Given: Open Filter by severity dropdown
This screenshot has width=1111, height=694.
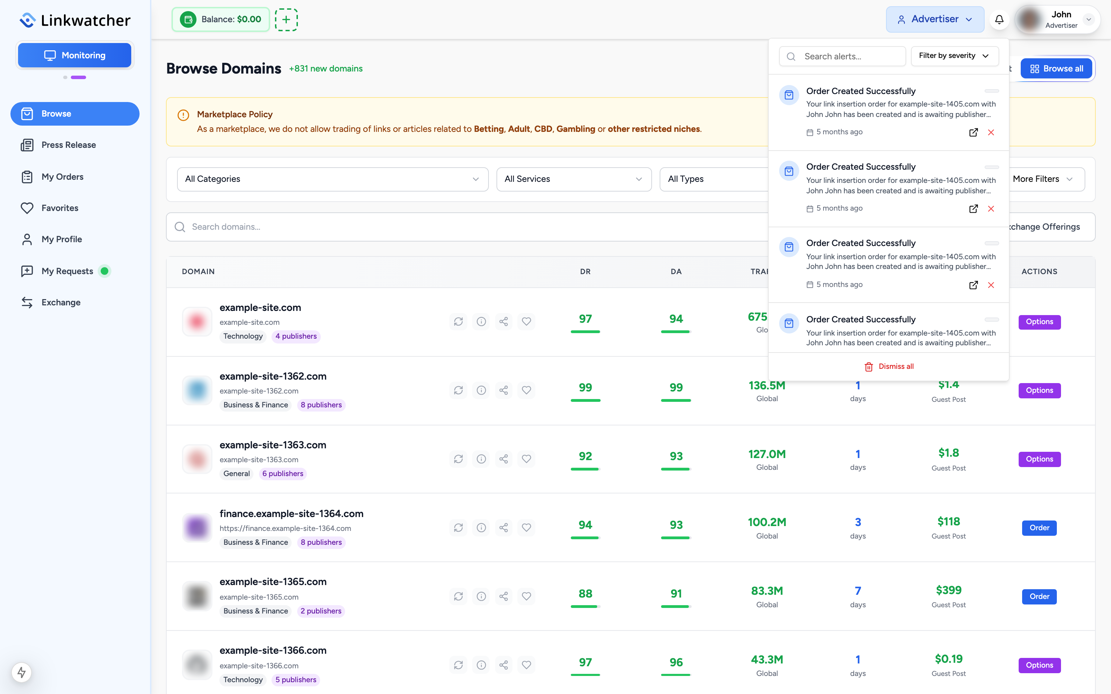Looking at the screenshot, I should click(954, 56).
